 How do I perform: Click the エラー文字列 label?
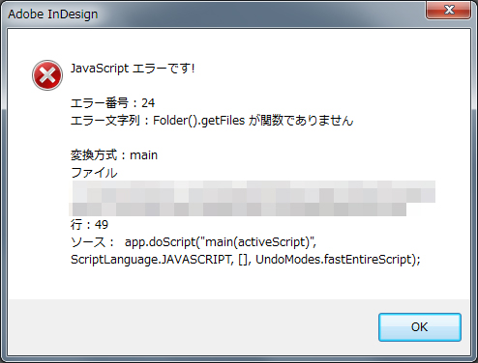click(x=105, y=121)
